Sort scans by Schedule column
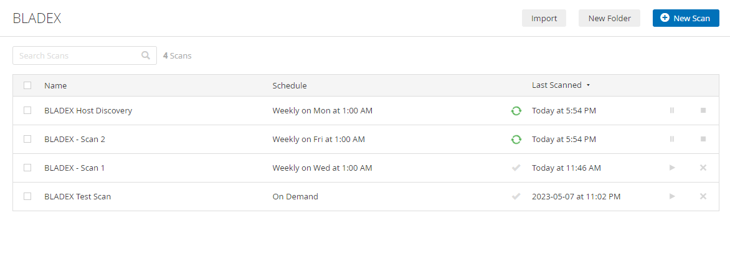The image size is (730, 276). coord(290,85)
